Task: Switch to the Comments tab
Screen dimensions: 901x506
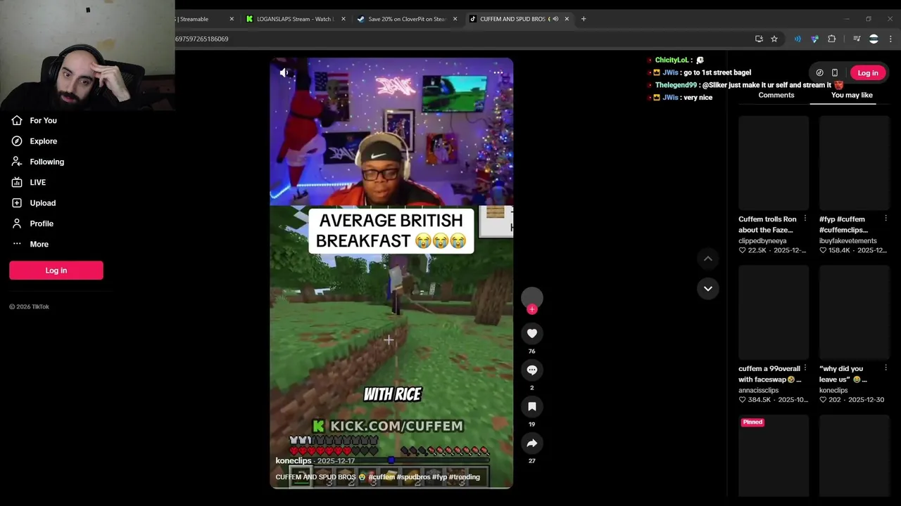Action: coord(776,95)
